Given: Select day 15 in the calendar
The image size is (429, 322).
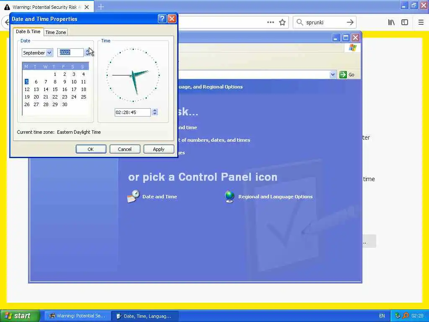Looking at the screenshot, I should coord(55,89).
